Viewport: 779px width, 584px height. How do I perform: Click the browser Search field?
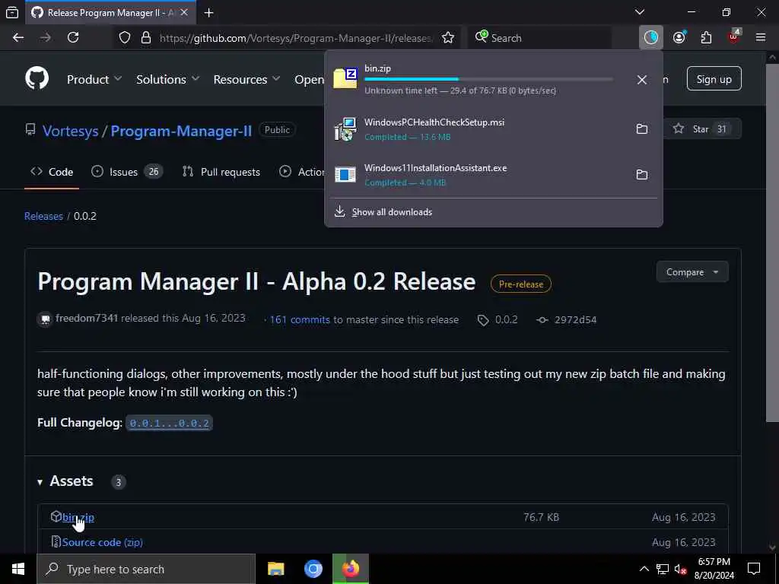[x=539, y=38]
